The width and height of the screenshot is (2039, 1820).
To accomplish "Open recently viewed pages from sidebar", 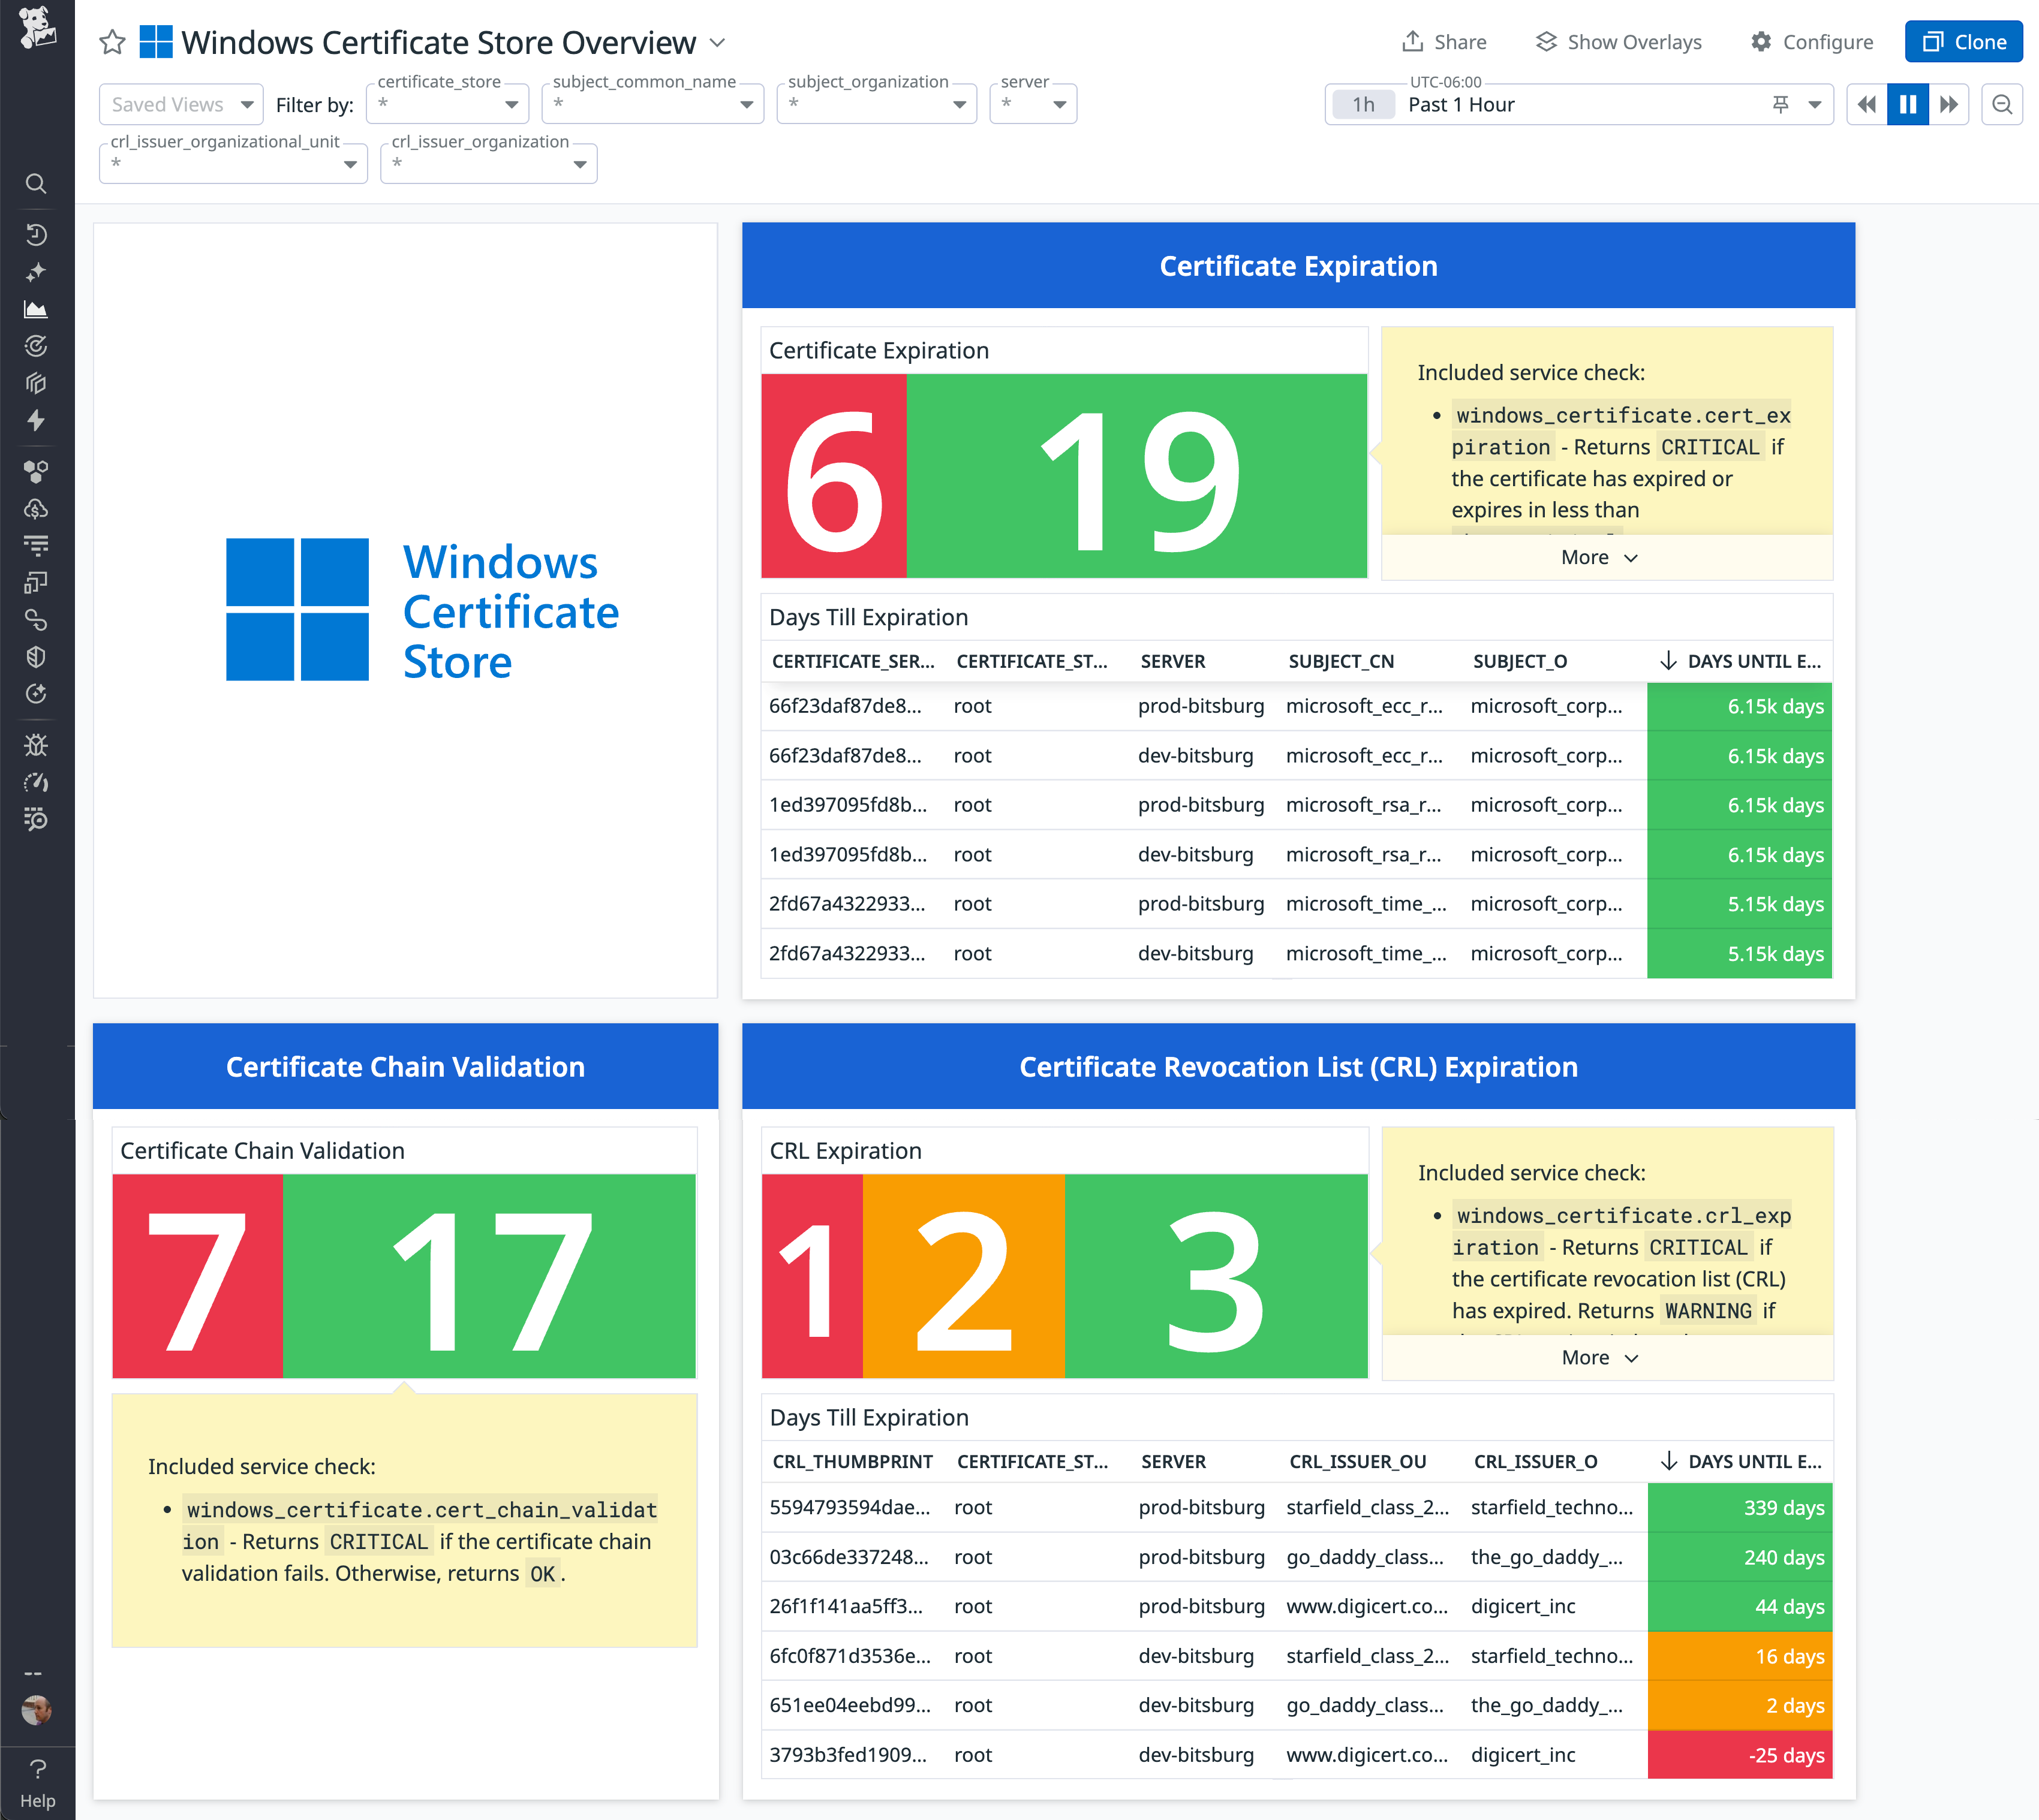I will [37, 235].
